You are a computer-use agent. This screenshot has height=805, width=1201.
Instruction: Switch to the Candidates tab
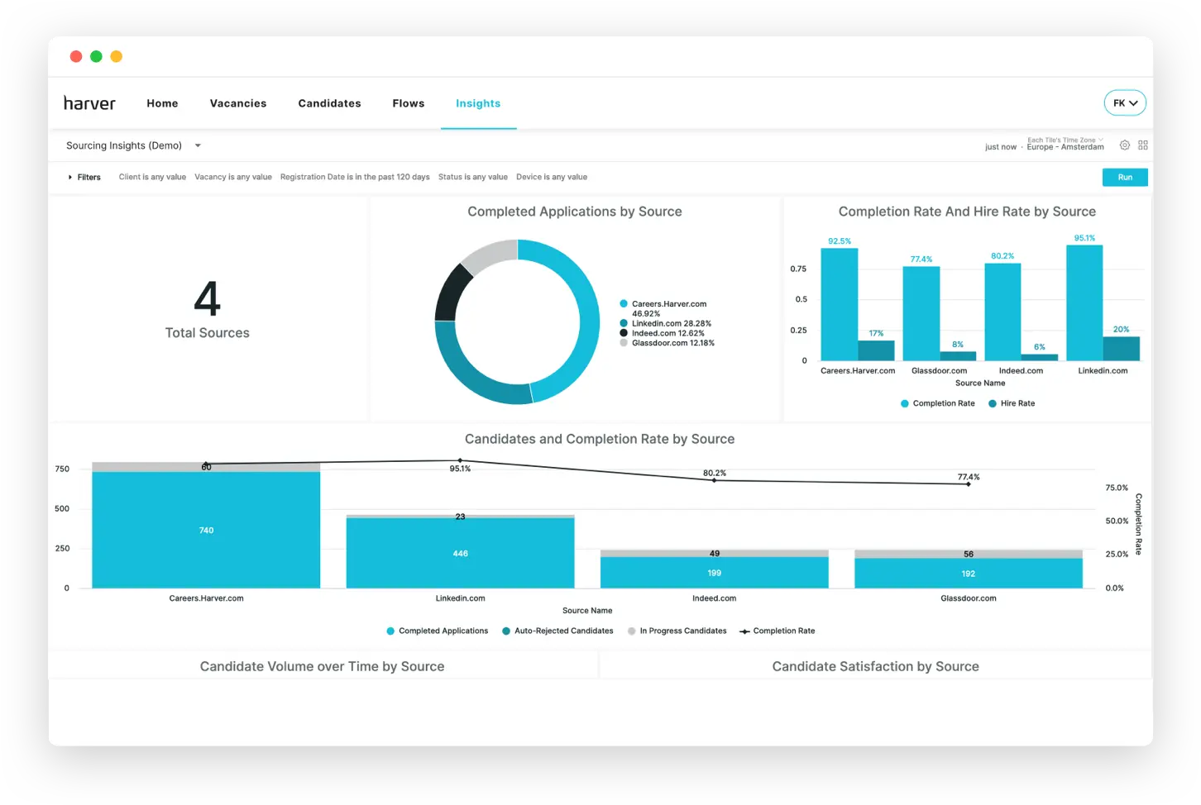pos(329,103)
